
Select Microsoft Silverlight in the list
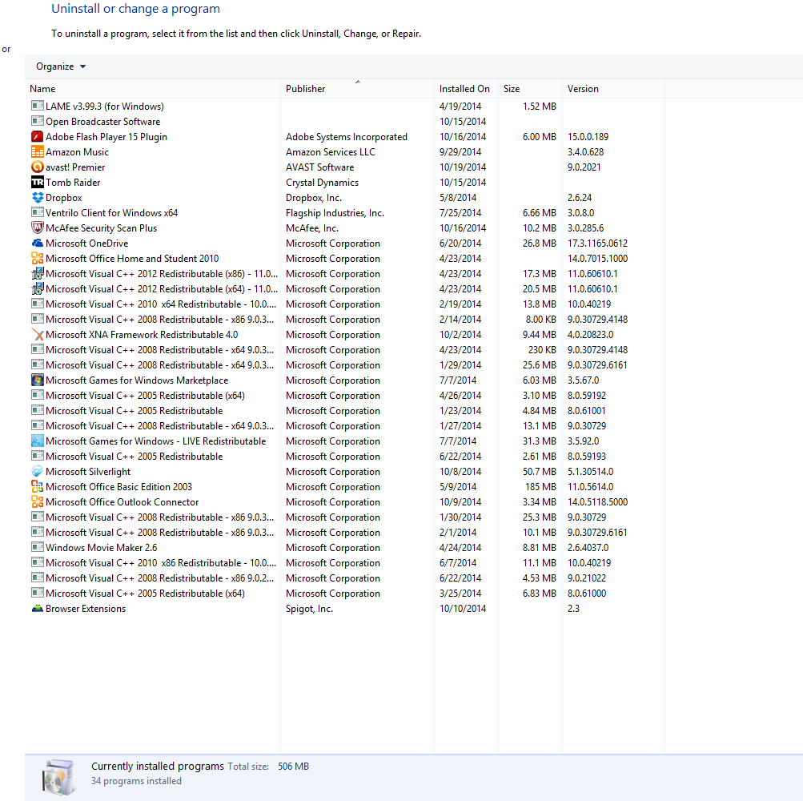click(x=88, y=472)
